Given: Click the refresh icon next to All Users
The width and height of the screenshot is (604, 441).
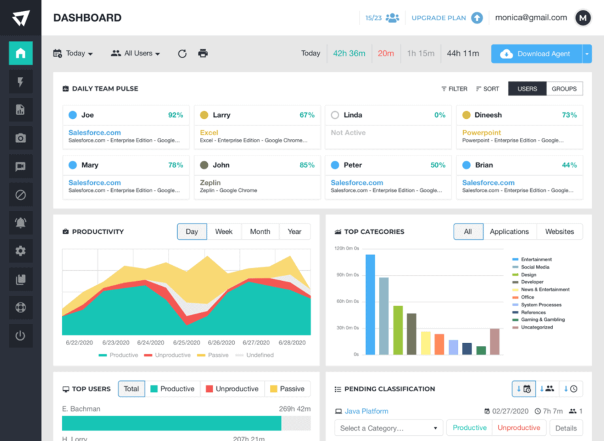Looking at the screenshot, I should pos(182,54).
